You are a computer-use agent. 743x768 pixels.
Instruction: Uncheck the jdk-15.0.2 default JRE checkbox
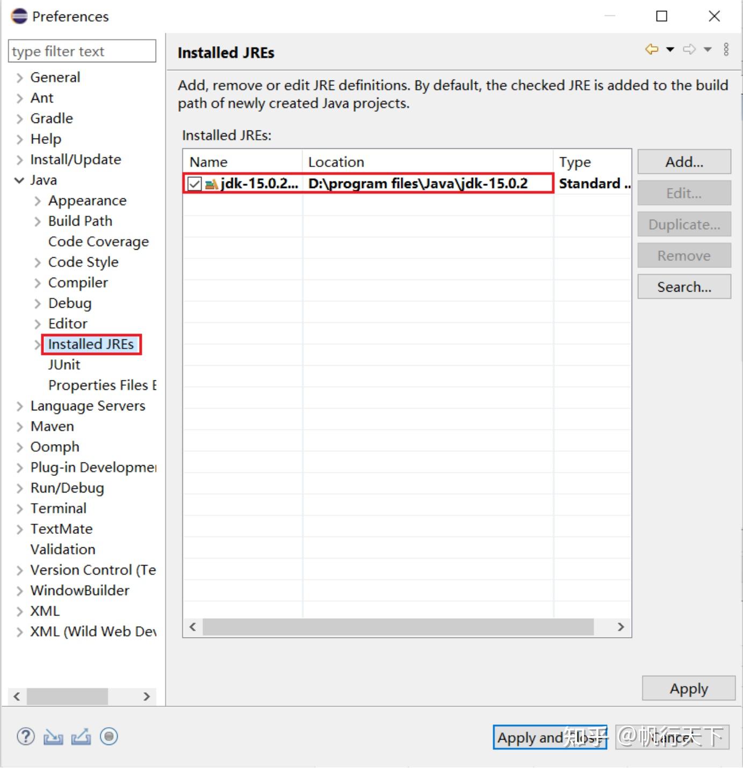tap(194, 183)
